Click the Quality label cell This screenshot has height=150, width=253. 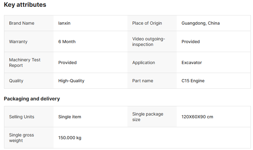coord(16,81)
